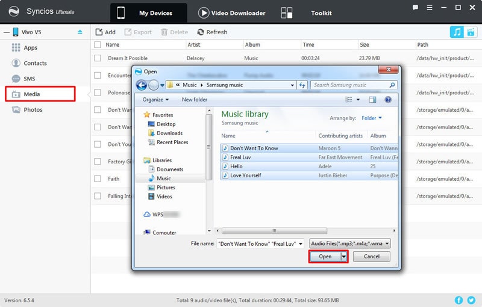Switch to My Devices tab

click(x=149, y=13)
